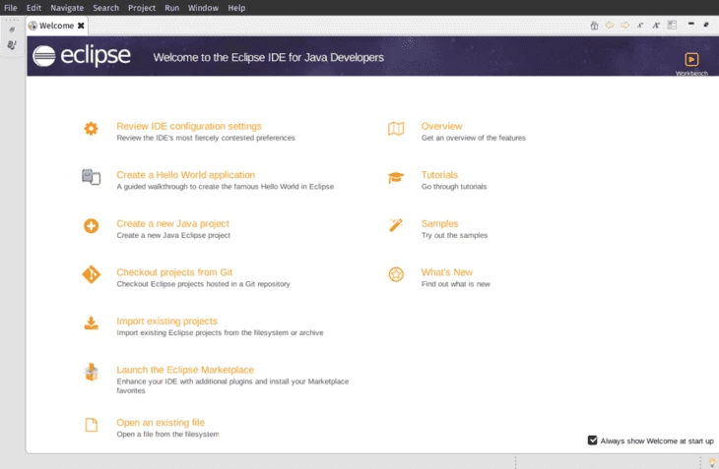Go to Workbench using the play icon
Screen dimensions: 719x469
(691, 59)
